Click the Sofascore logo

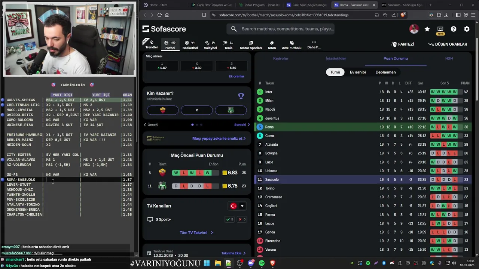(164, 29)
